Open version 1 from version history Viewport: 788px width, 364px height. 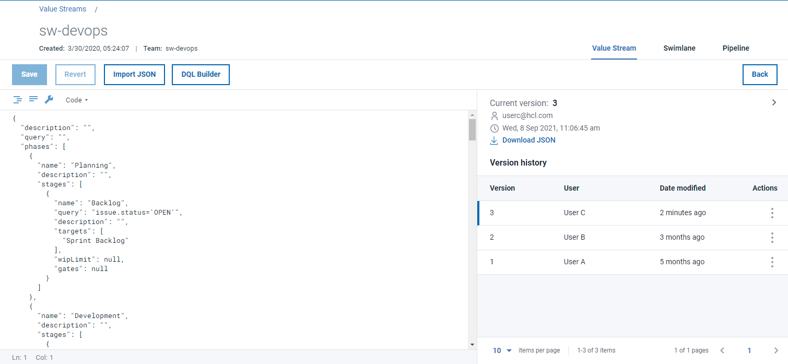tap(491, 262)
